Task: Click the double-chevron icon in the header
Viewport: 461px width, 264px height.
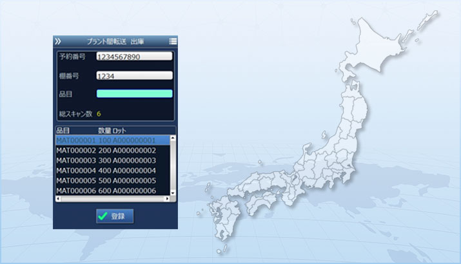Action: point(58,41)
